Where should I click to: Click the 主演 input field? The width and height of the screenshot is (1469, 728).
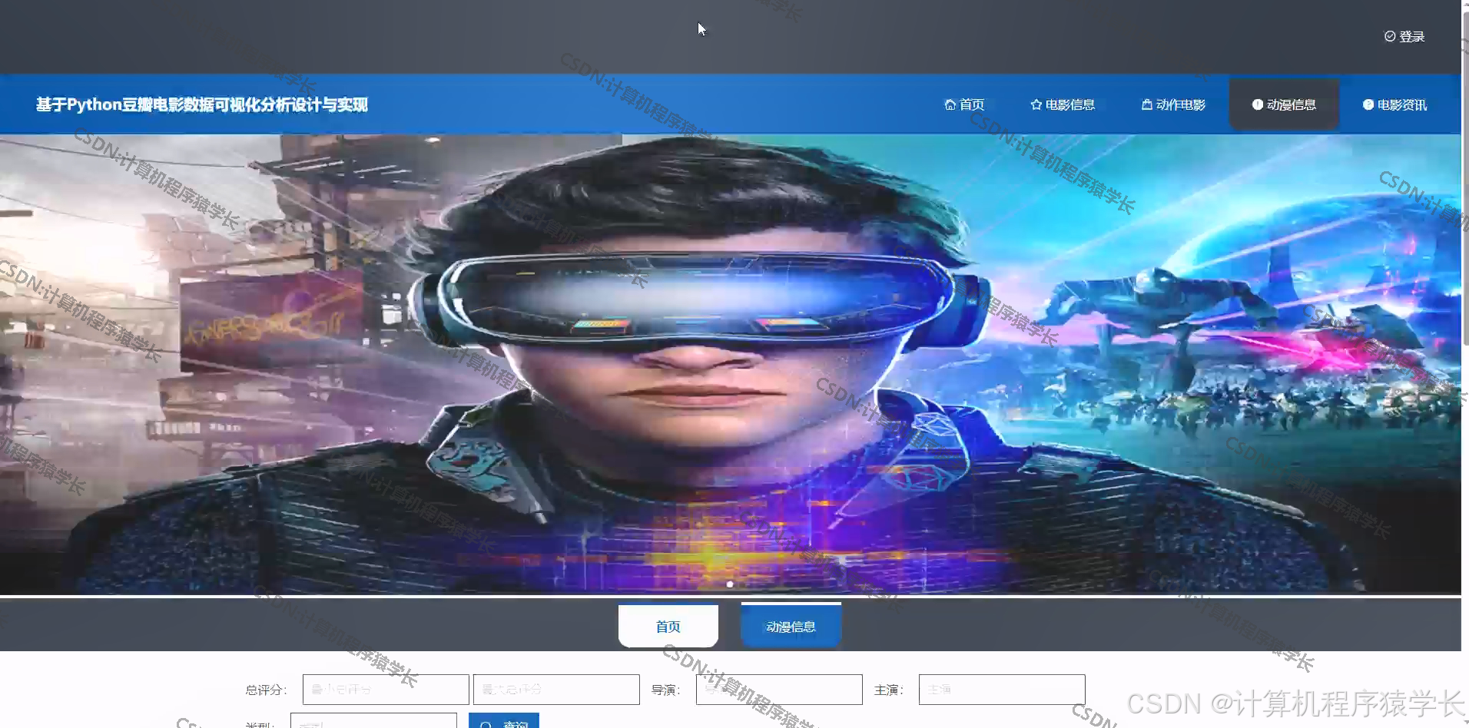1002,690
